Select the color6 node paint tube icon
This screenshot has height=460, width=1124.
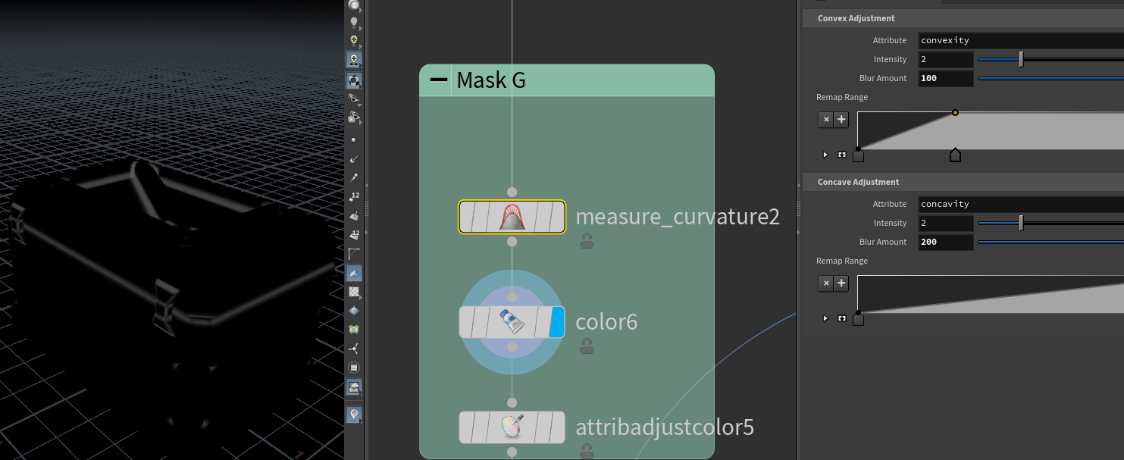512,322
